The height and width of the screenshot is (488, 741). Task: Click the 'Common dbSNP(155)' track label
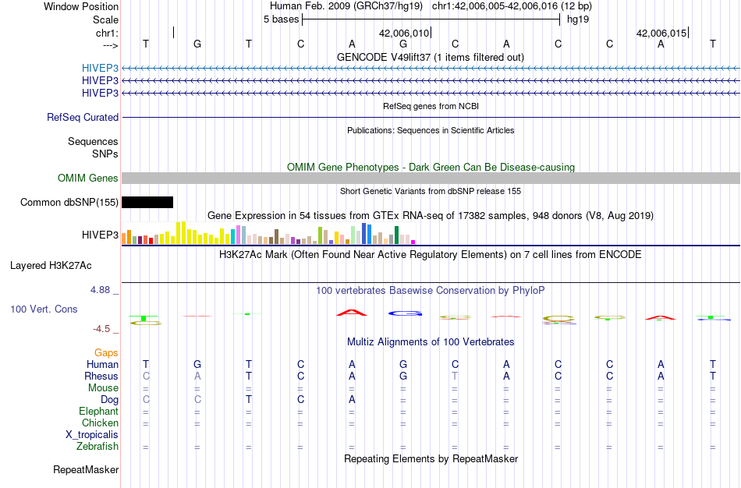click(x=69, y=202)
